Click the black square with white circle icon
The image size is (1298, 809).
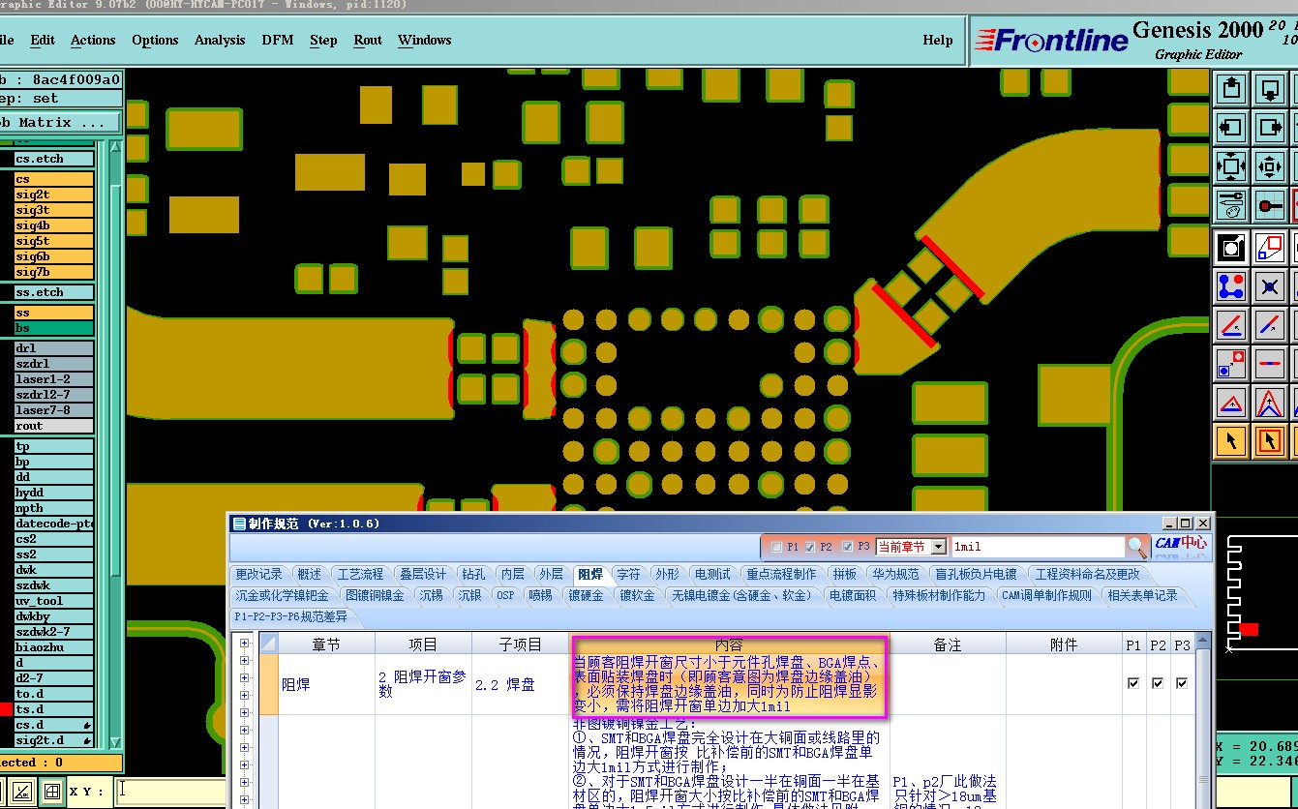(1231, 248)
